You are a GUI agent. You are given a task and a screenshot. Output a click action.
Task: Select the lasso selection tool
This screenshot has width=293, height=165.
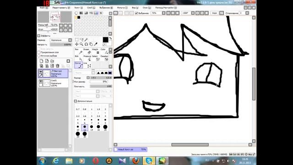[81, 40]
